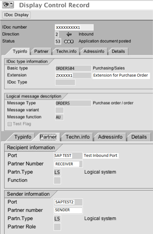Select the Message function AU field
This screenshot has width=153, height=234.
click(59, 117)
